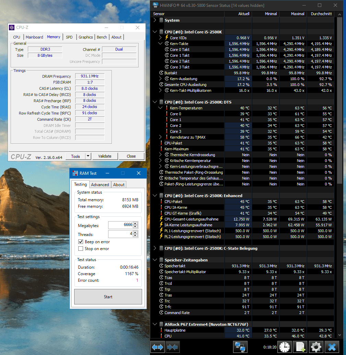Click clock icon beside Gesamte CPU-Auslastung
Viewport: 346px width, 355px height.
(161, 84)
